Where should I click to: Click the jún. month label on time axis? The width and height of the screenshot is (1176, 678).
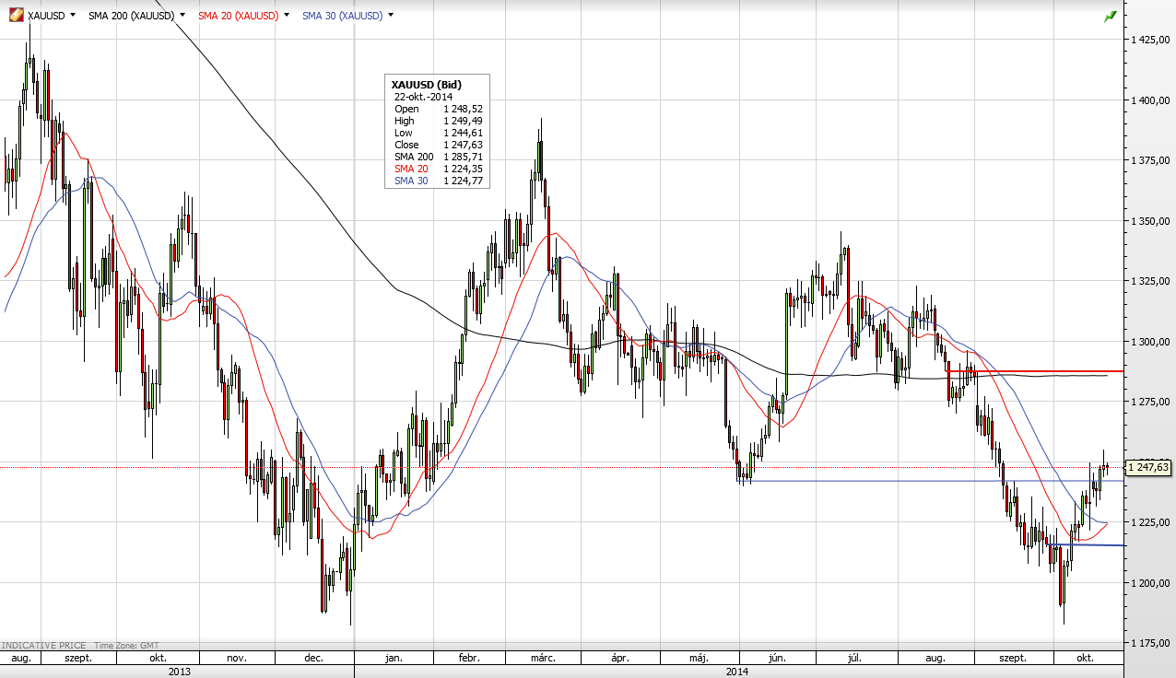click(776, 658)
